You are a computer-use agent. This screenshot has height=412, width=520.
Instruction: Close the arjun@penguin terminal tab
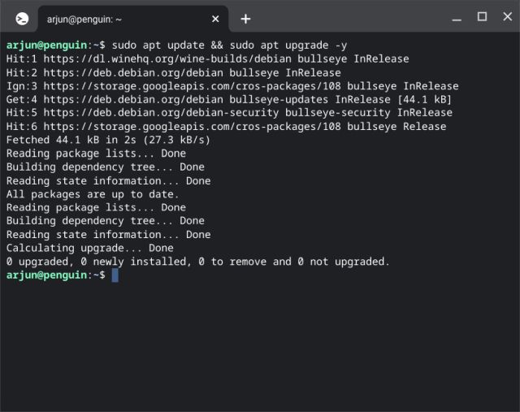point(215,19)
